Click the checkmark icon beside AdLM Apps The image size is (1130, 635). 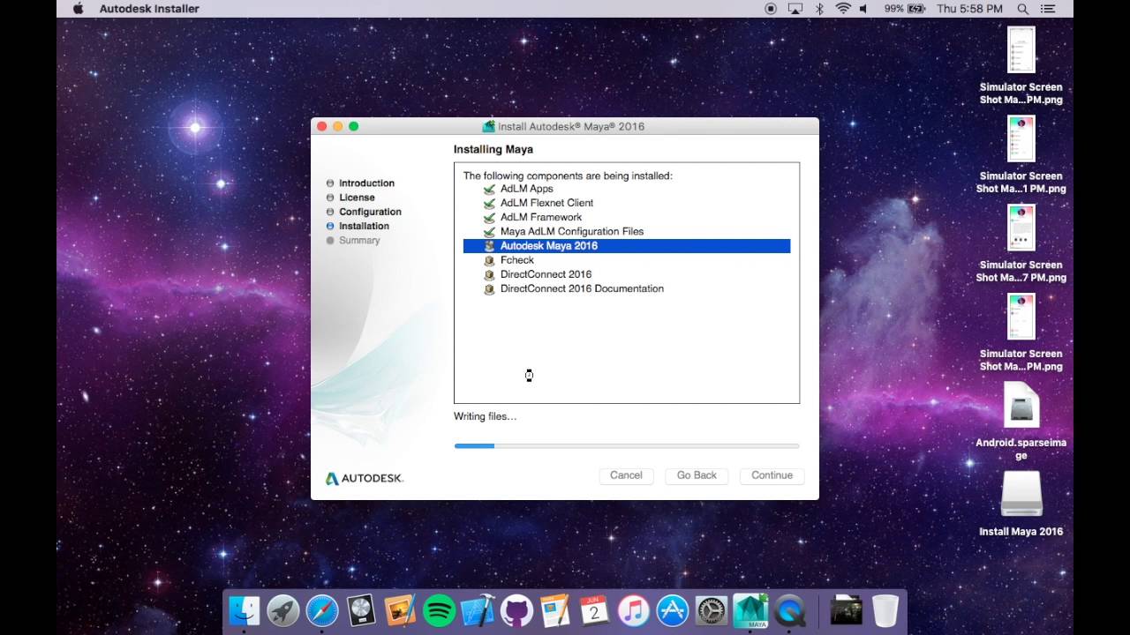pos(489,189)
